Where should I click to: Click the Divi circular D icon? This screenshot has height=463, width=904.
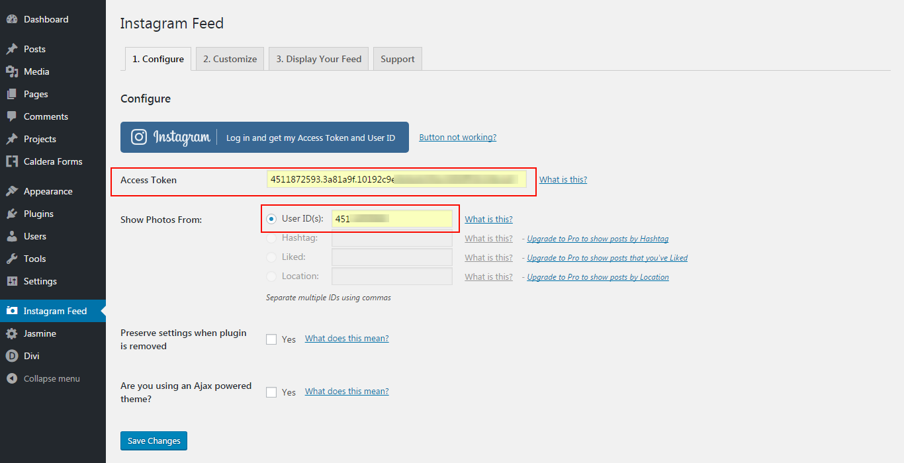[11, 356]
